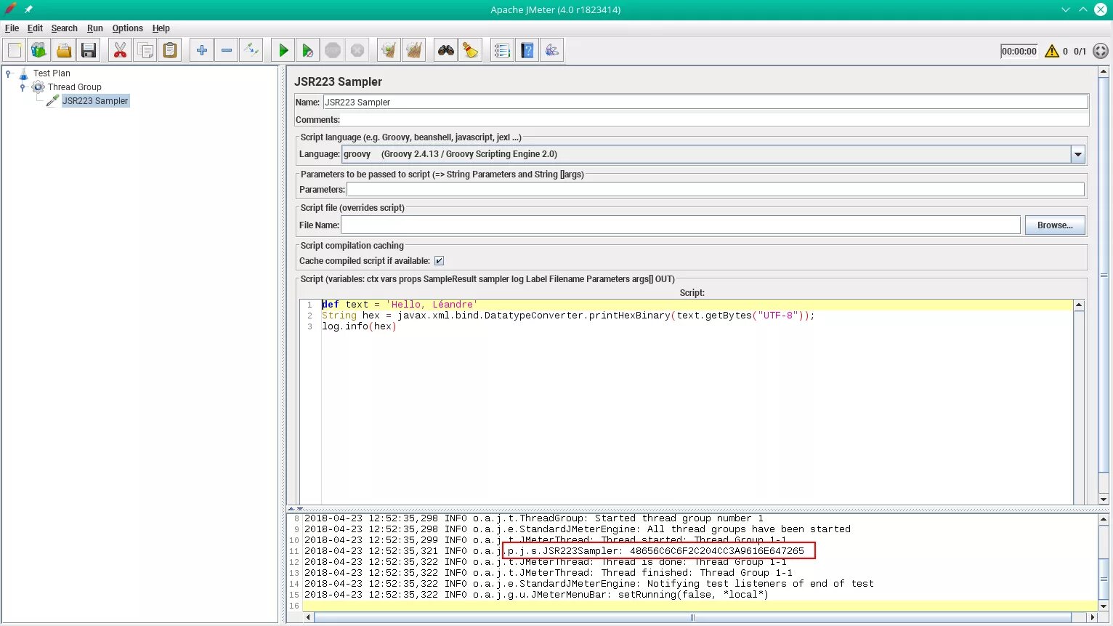This screenshot has width=1113, height=626.
Task: Expand all tree nodes with plus icon
Action: (202, 50)
